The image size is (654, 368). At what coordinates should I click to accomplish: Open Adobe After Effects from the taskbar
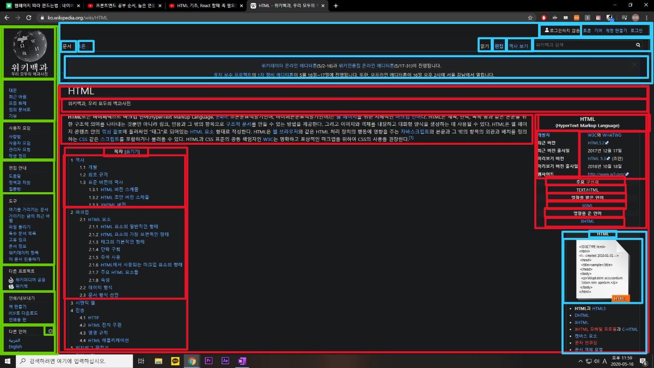coord(225,361)
